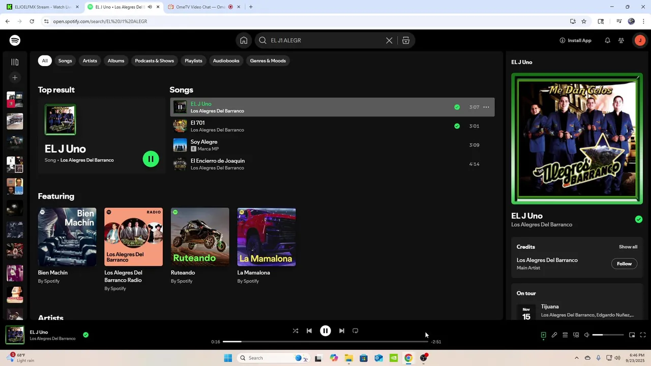Open Friend Activity people icon

point(621,40)
